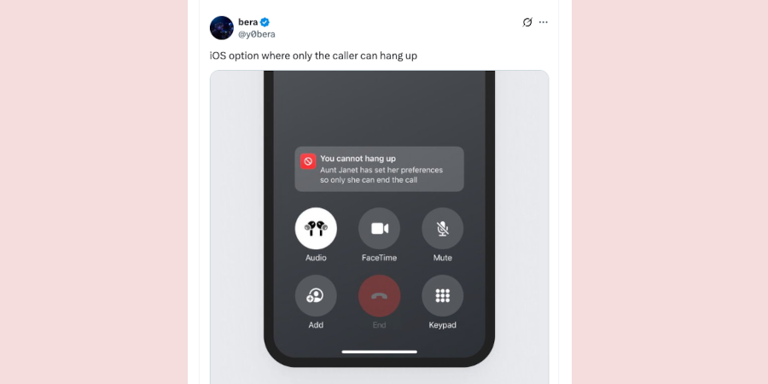Tap the red End call button
Image resolution: width=768 pixels, height=384 pixels.
(x=379, y=295)
